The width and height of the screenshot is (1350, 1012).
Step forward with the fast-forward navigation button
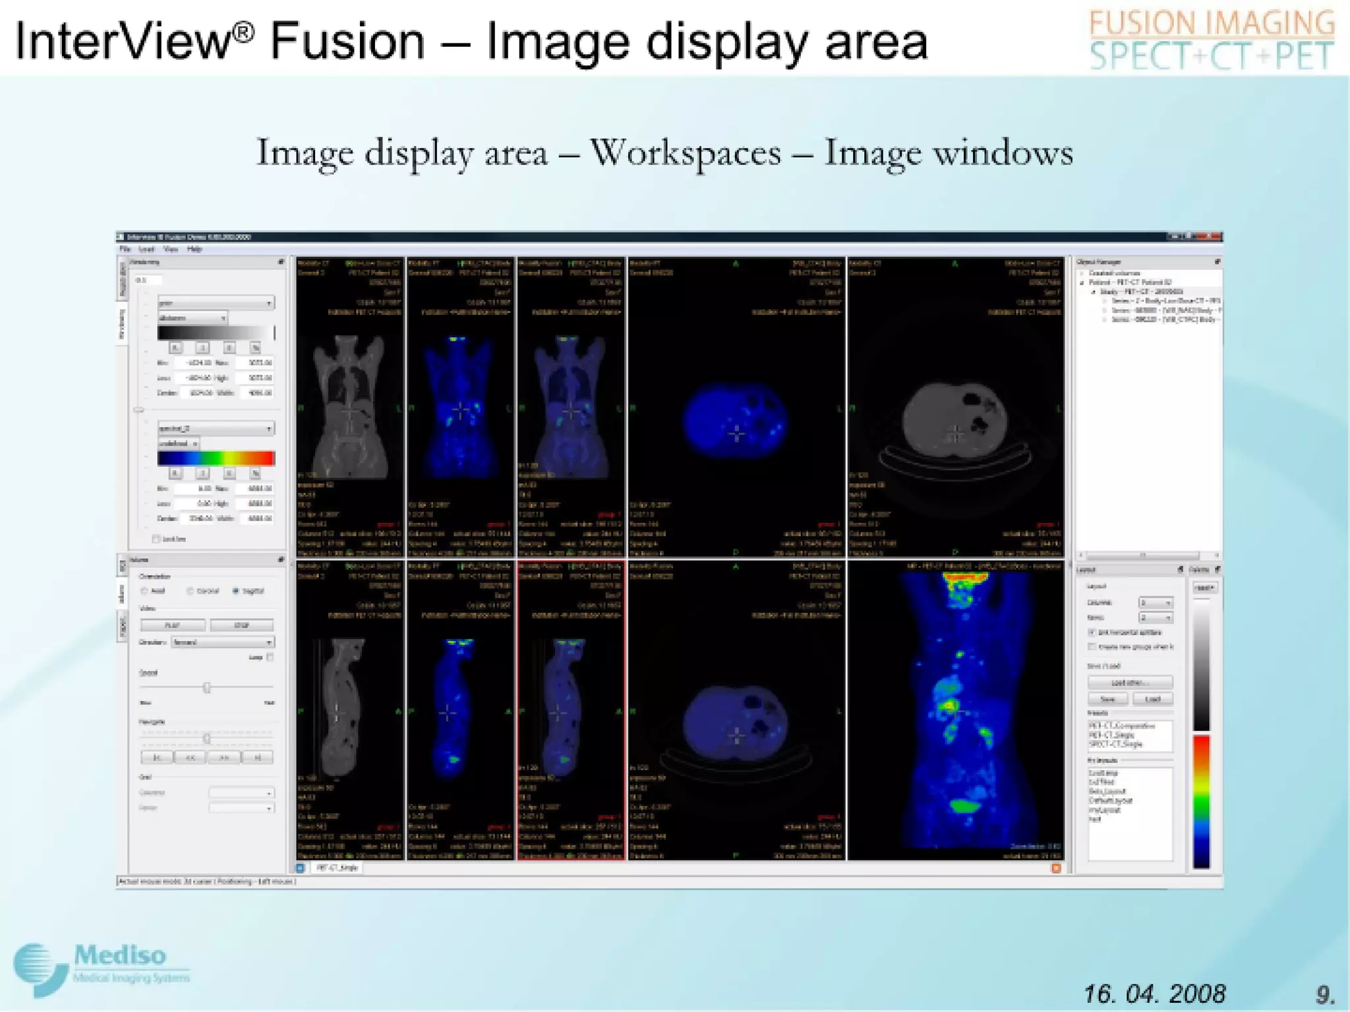click(224, 758)
